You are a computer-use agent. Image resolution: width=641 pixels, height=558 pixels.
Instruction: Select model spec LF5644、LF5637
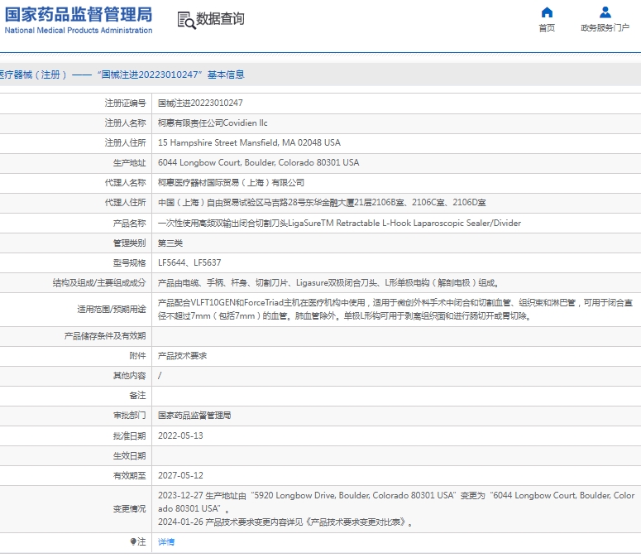click(189, 262)
